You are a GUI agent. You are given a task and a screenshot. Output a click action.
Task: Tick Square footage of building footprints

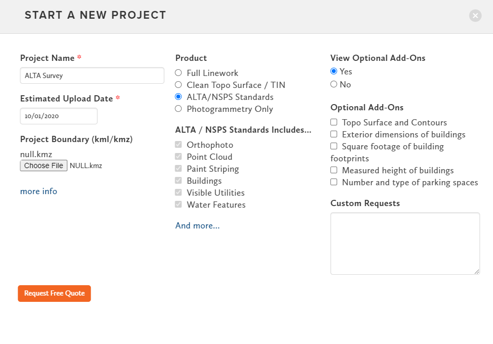point(334,146)
